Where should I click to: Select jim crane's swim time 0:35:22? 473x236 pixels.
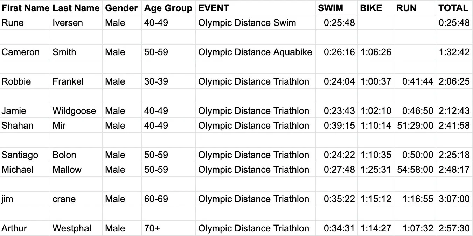(x=339, y=199)
